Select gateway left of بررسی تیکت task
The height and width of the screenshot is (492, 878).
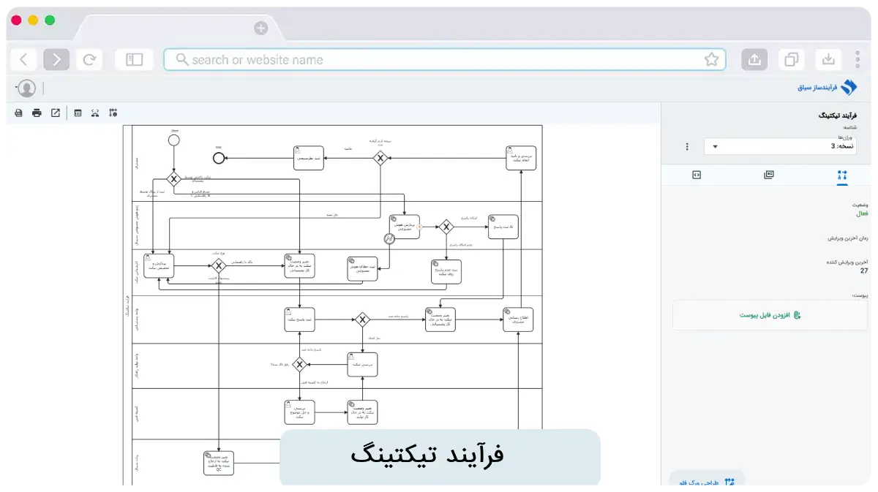click(300, 364)
